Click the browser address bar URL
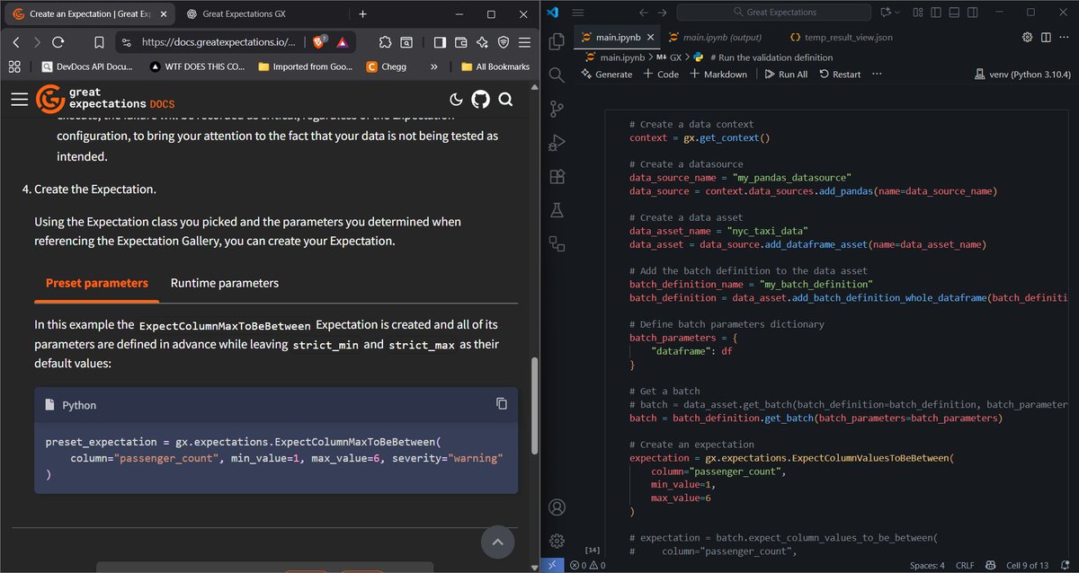Viewport: 1079px width, 573px height. (x=218, y=42)
